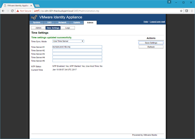Screen dimensions: 195x139
Task: Click the Chrome user profile icon
Action: (169, 2)
